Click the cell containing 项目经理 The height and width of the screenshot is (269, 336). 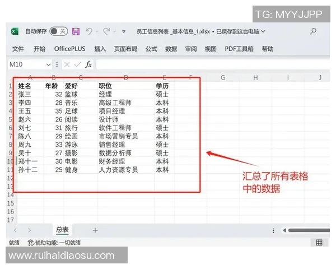pyautogui.click(x=126, y=111)
